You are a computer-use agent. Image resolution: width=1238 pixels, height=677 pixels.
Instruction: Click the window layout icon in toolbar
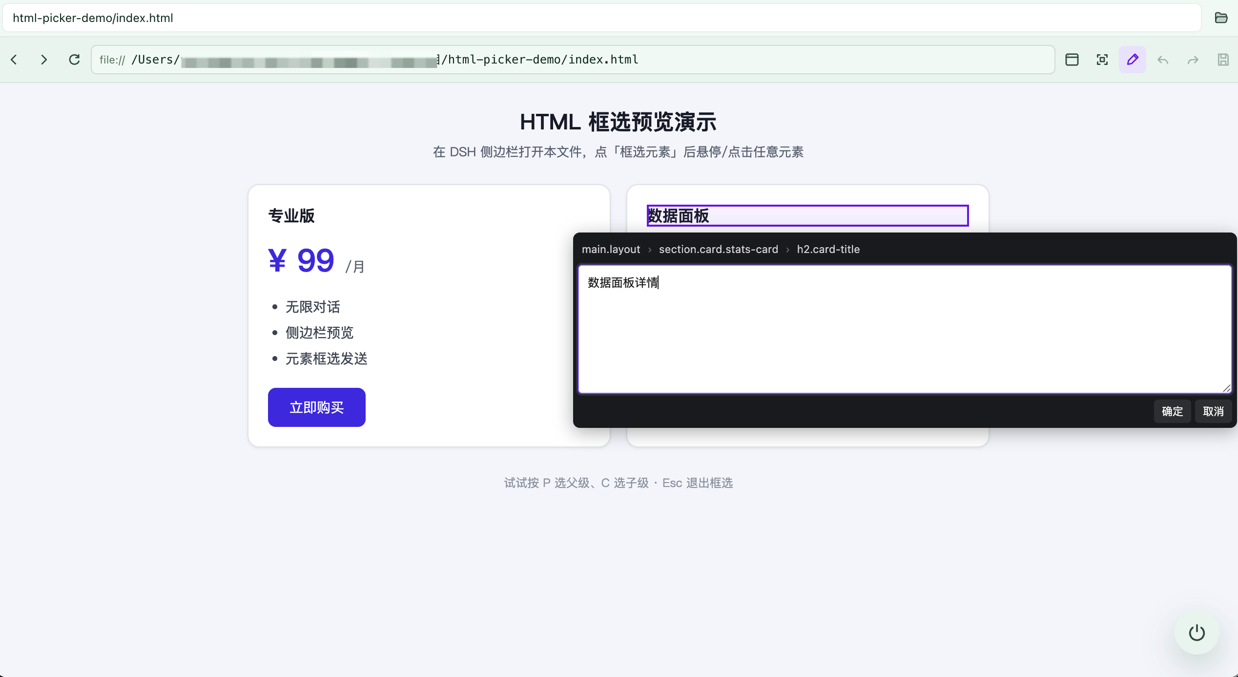click(1072, 60)
